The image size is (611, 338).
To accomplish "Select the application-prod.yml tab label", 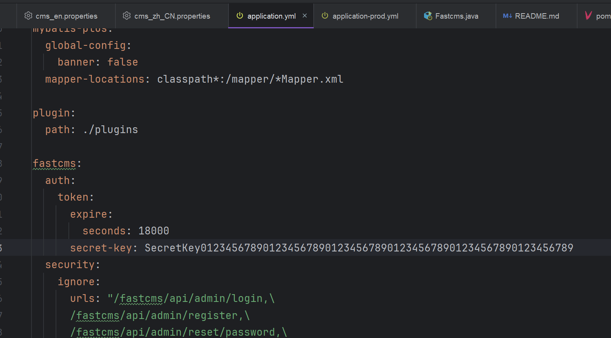I will pyautogui.click(x=365, y=16).
